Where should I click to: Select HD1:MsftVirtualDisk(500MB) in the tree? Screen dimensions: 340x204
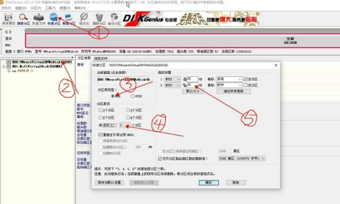click(x=37, y=67)
